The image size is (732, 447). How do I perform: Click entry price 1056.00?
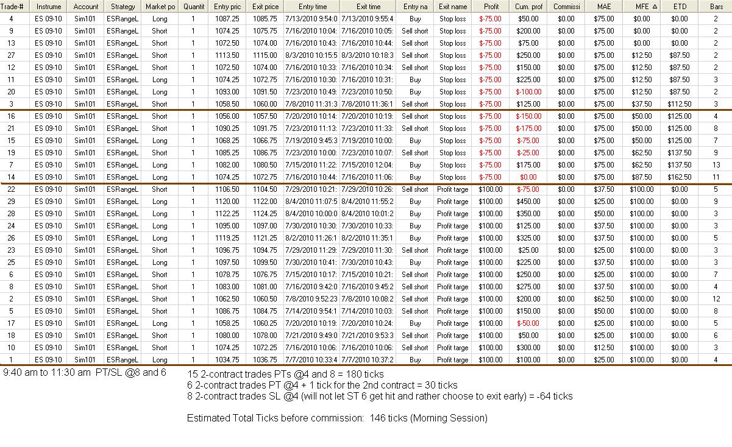pos(227,116)
